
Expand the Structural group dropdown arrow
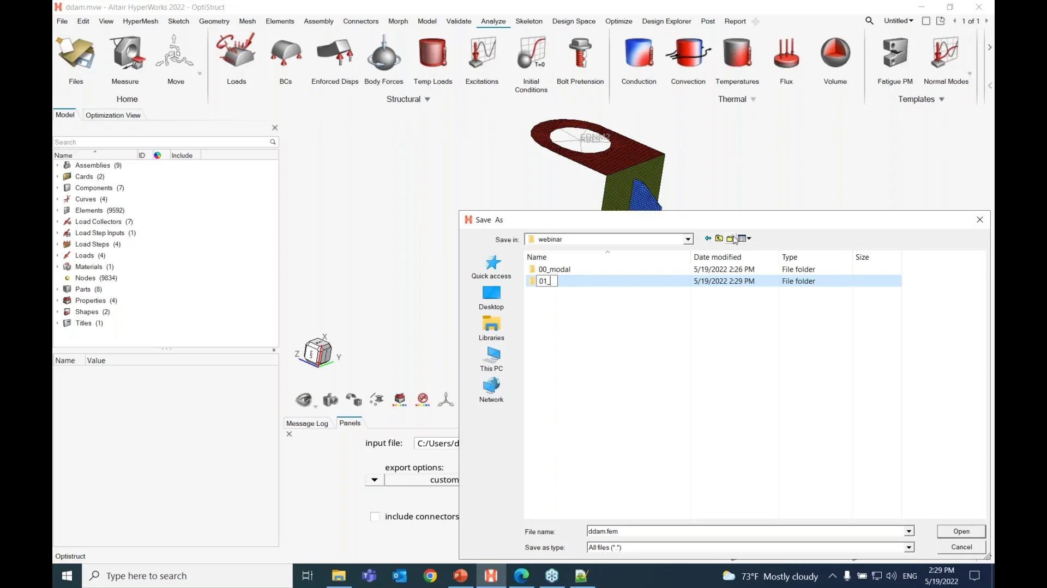[x=428, y=100]
